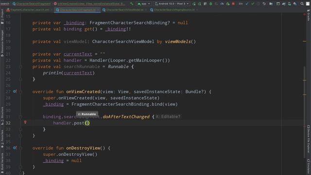Click the AVD Manager icon
The width and height of the screenshot is (311, 175).
pyautogui.click(x=289, y=4)
